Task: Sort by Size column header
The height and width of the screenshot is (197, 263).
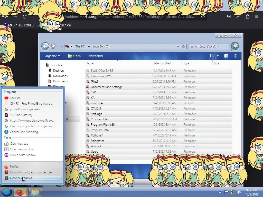Action: 223,63
